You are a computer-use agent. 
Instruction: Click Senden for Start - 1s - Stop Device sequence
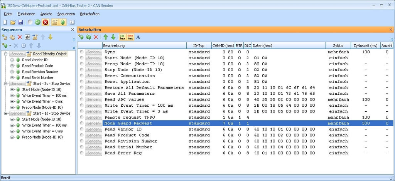17,113
